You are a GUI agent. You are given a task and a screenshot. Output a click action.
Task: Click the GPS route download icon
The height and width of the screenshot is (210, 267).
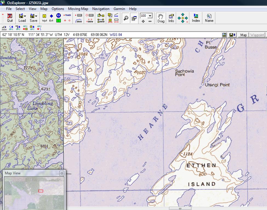[x=18, y=28]
